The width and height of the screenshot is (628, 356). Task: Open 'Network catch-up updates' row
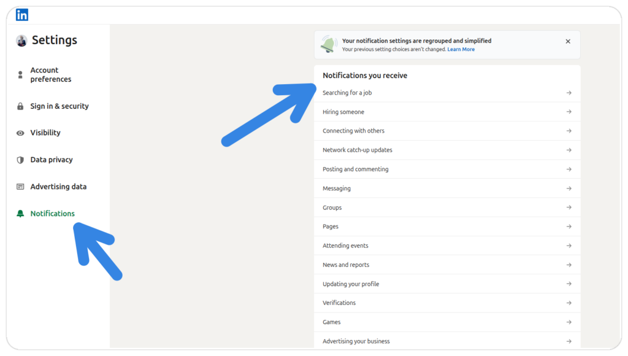447,150
